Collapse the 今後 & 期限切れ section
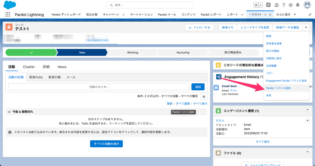 [x=9, y=112]
